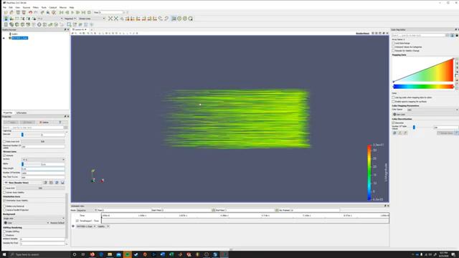Click the Reset camera icon

[110, 19]
